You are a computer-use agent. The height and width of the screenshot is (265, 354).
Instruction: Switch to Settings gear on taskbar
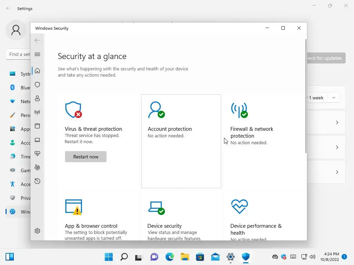pos(231,257)
